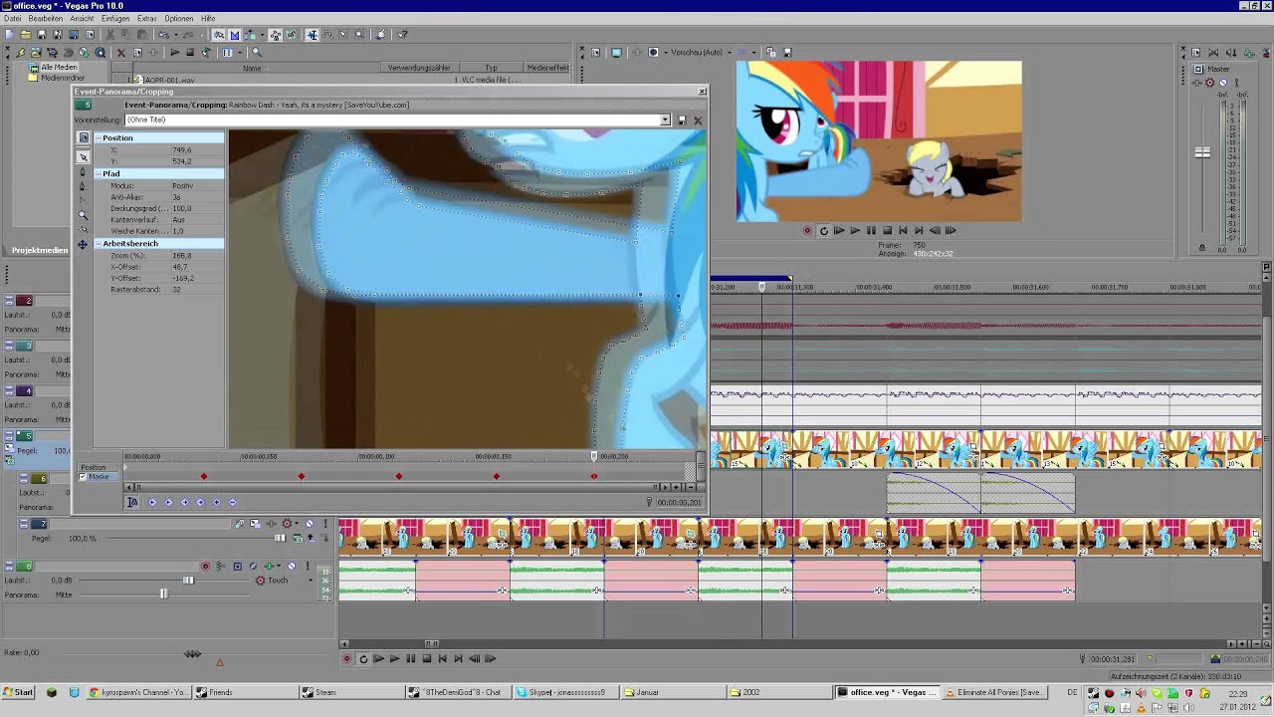Open the Vorschau (Auto) quality dropdown
Screen dimensions: 1274x717
coord(730,52)
